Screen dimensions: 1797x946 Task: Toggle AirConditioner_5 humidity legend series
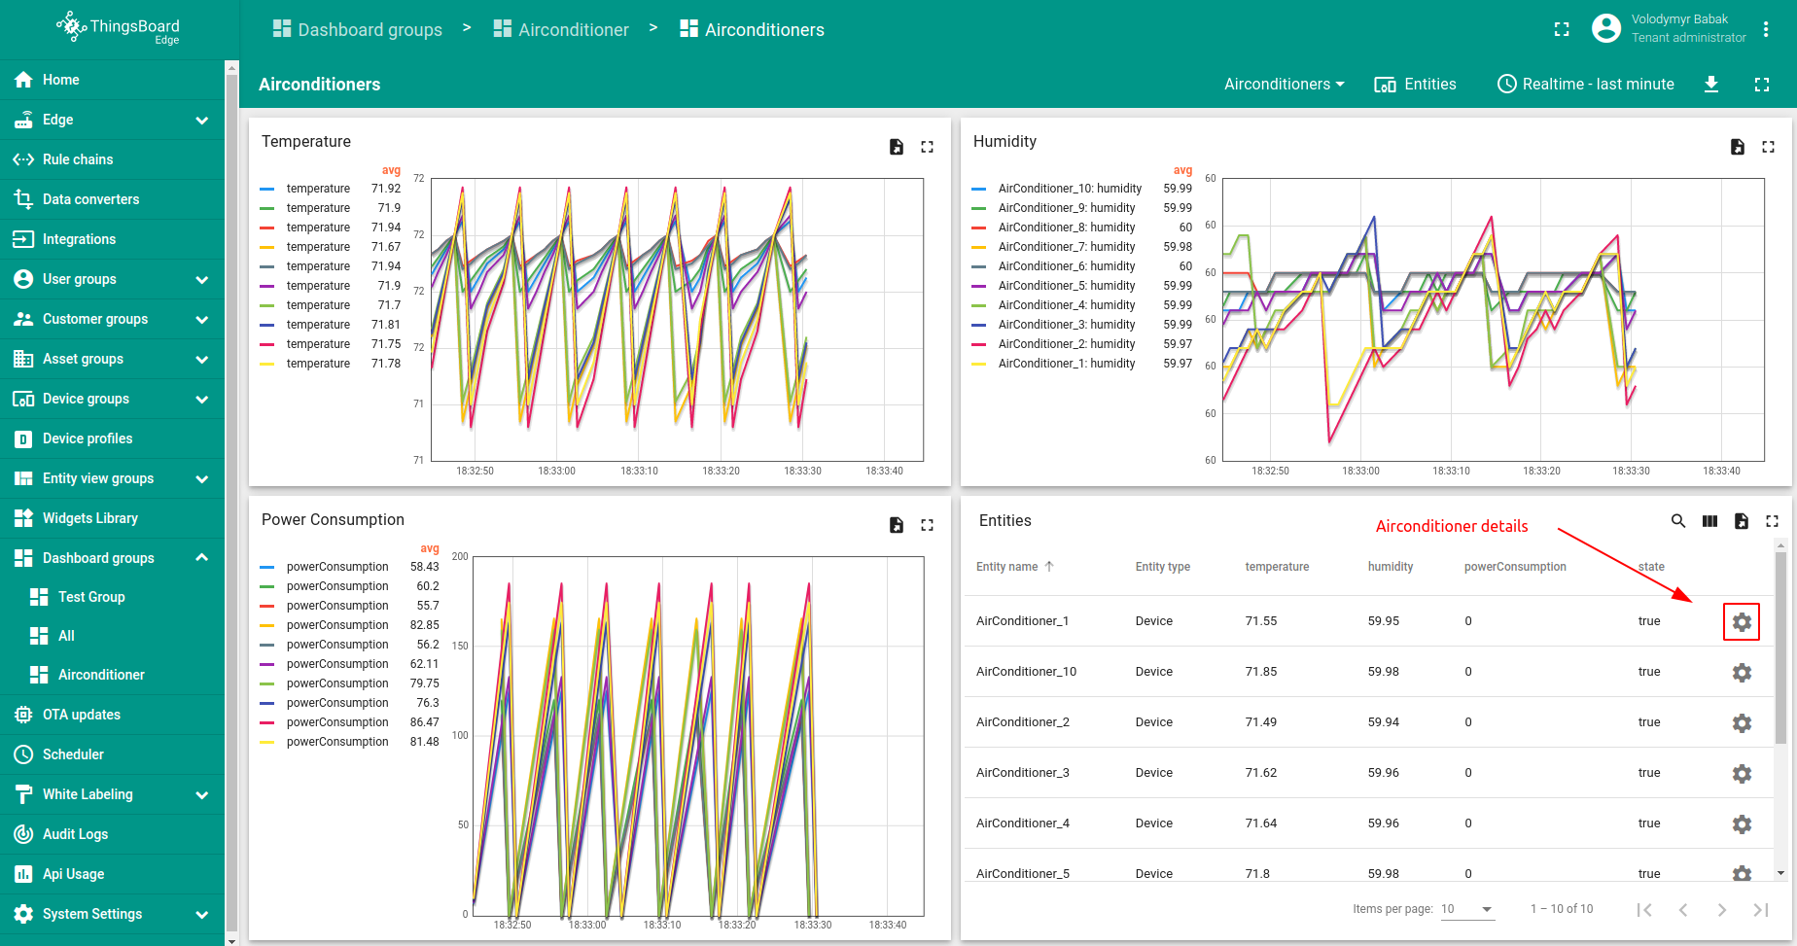click(1067, 286)
